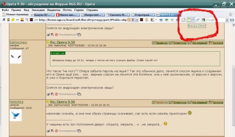The width and height of the screenshot is (235, 137).
Task: Open dropdown arrow beside the Get mail icon
Action: 193,20
